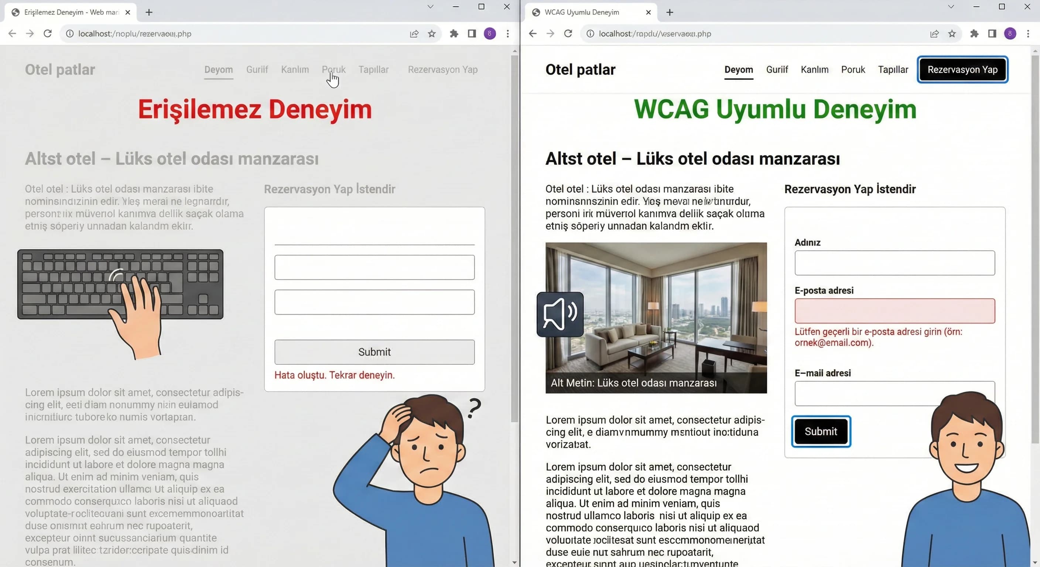Viewport: 1040px width, 567px height.
Task: Click the highlighted E-posta adresi error field
Action: (894, 311)
